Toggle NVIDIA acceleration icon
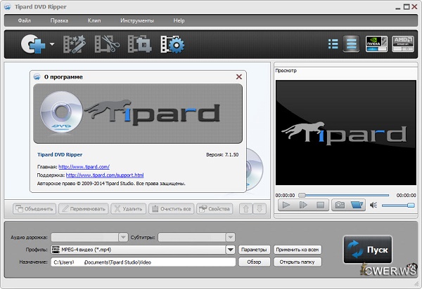 click(376, 43)
